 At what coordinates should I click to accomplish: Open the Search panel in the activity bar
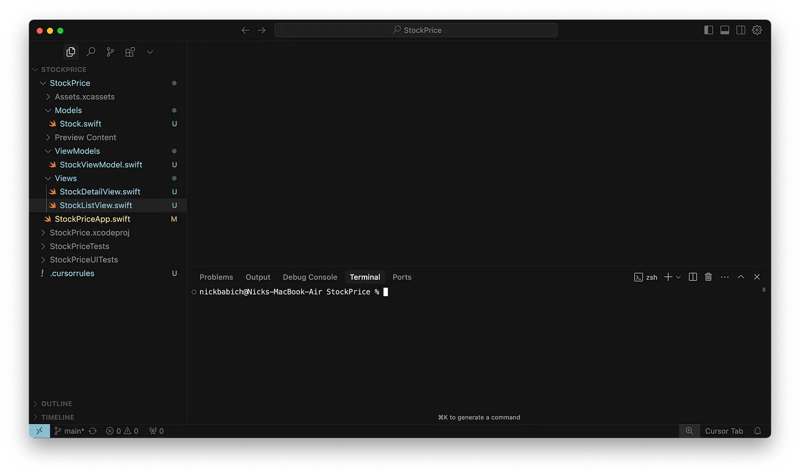90,51
